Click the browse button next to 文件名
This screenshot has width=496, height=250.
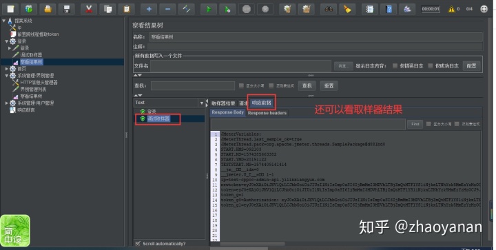(x=344, y=66)
